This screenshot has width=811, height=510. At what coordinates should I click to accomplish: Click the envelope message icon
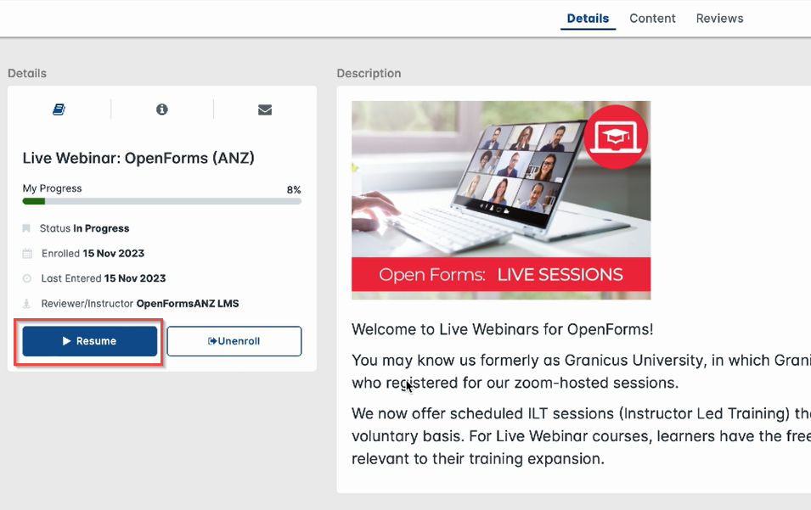264,109
